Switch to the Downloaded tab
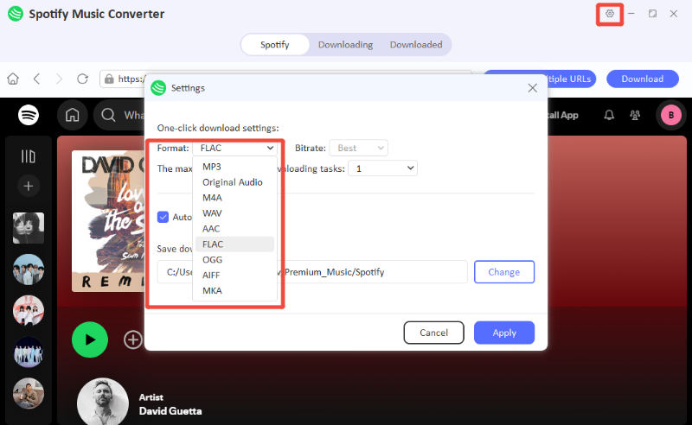This screenshot has height=425, width=692. coord(415,45)
